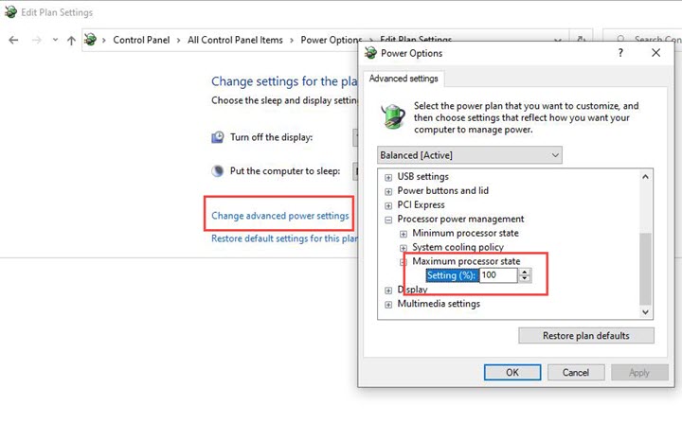Screen dimensions: 682x441
Task: Click settings tree scrollbar up arrow
Action: tap(645, 176)
